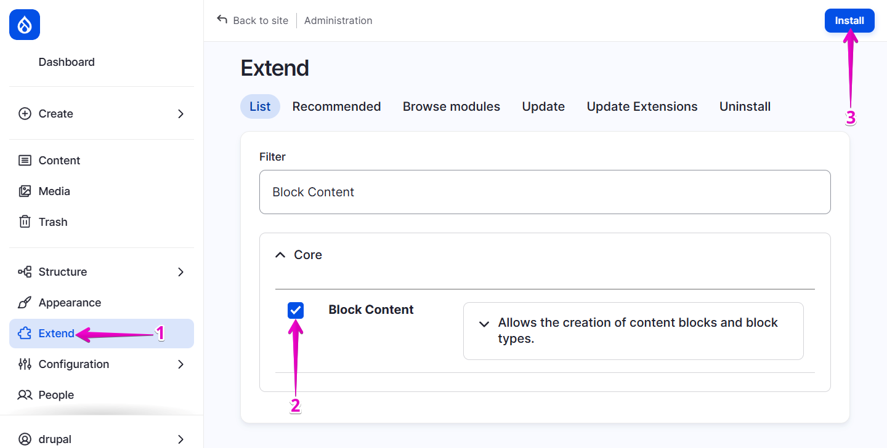887x448 pixels.
Task: Enable the Block Content module checkbox
Action: coord(295,310)
